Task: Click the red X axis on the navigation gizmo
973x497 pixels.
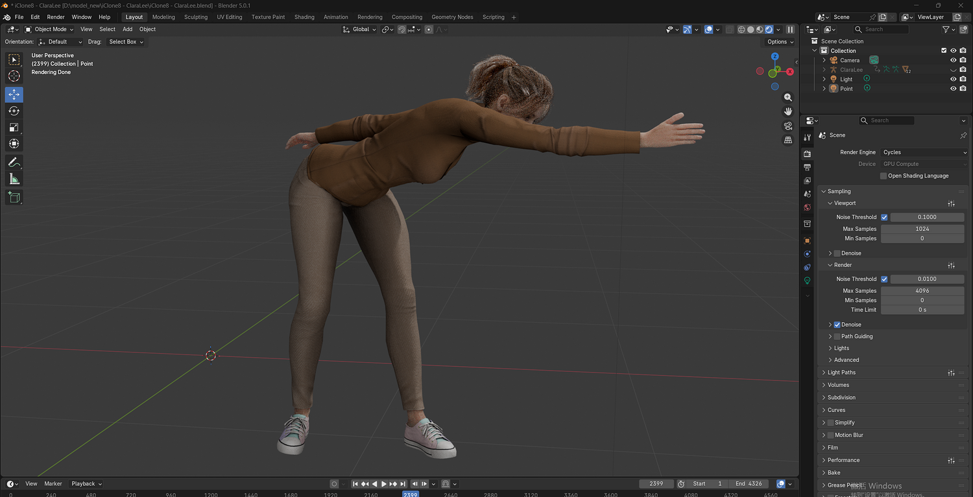Action: 790,72
